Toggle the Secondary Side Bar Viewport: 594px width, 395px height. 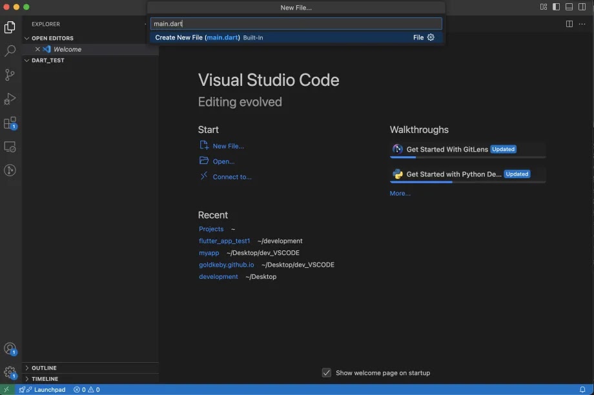click(582, 7)
